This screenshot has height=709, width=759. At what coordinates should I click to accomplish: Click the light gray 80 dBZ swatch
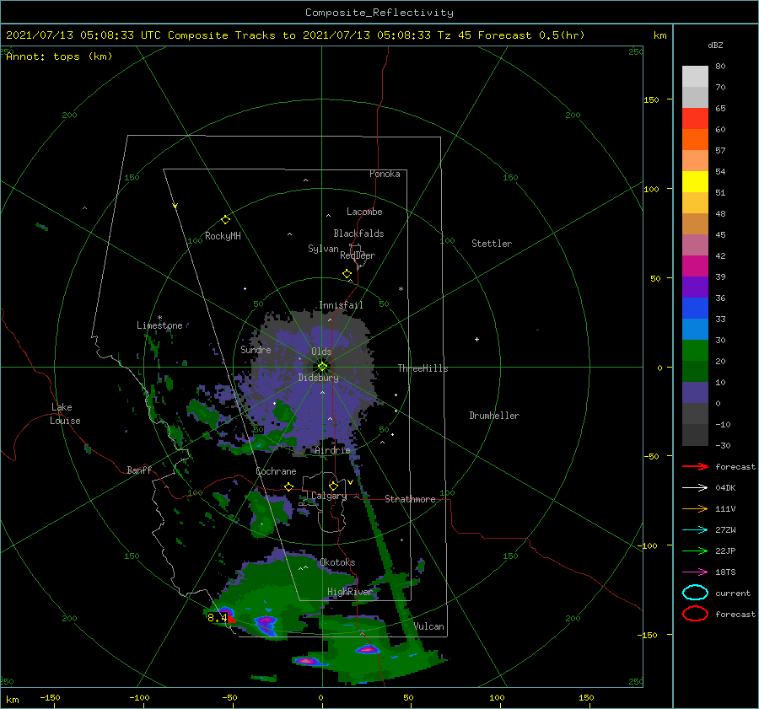(695, 76)
